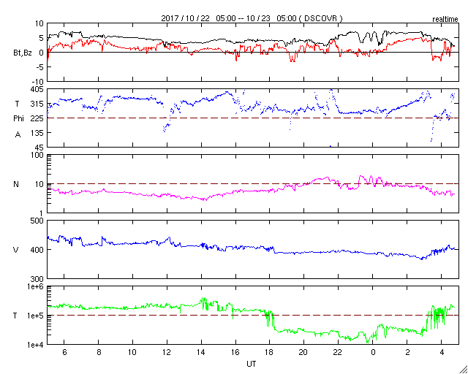
Task: Click the '12' hour tick label
Action: [167, 352]
